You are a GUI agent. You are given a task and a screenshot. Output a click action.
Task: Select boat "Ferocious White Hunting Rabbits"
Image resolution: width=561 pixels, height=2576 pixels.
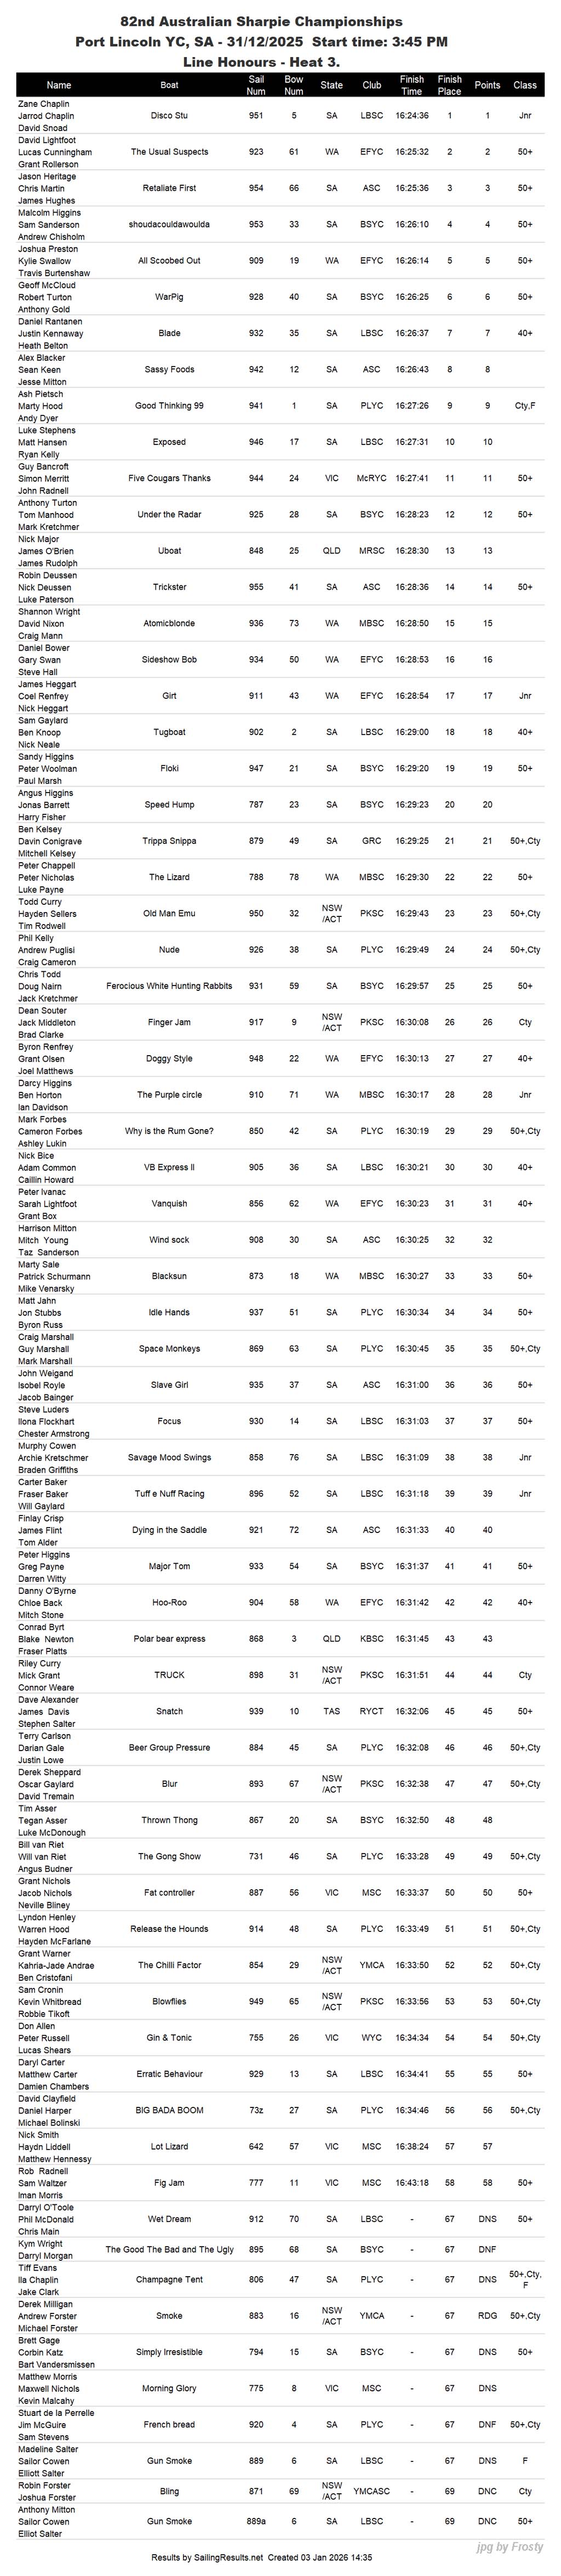pyautogui.click(x=169, y=986)
